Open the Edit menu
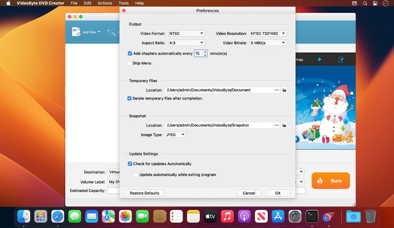Viewport: 394px width, 228px height. point(88,3)
